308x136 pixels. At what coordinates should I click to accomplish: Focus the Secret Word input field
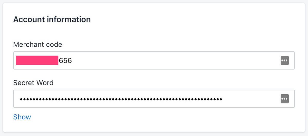coord(154,99)
